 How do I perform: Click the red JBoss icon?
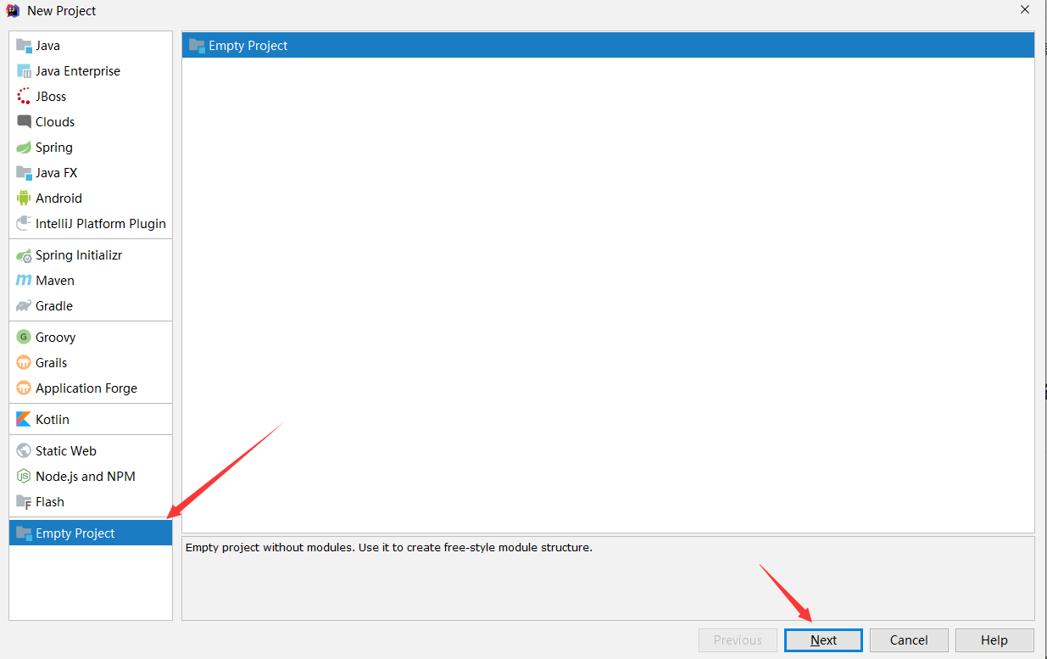pos(24,97)
